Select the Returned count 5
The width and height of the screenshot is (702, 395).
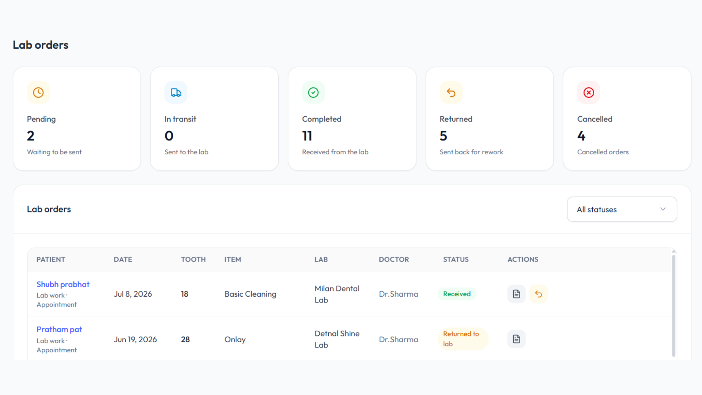coord(444,136)
